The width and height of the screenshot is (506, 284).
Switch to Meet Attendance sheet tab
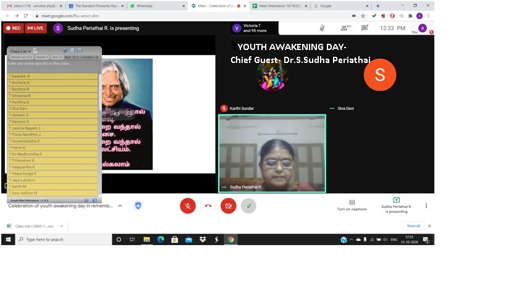coord(280,6)
